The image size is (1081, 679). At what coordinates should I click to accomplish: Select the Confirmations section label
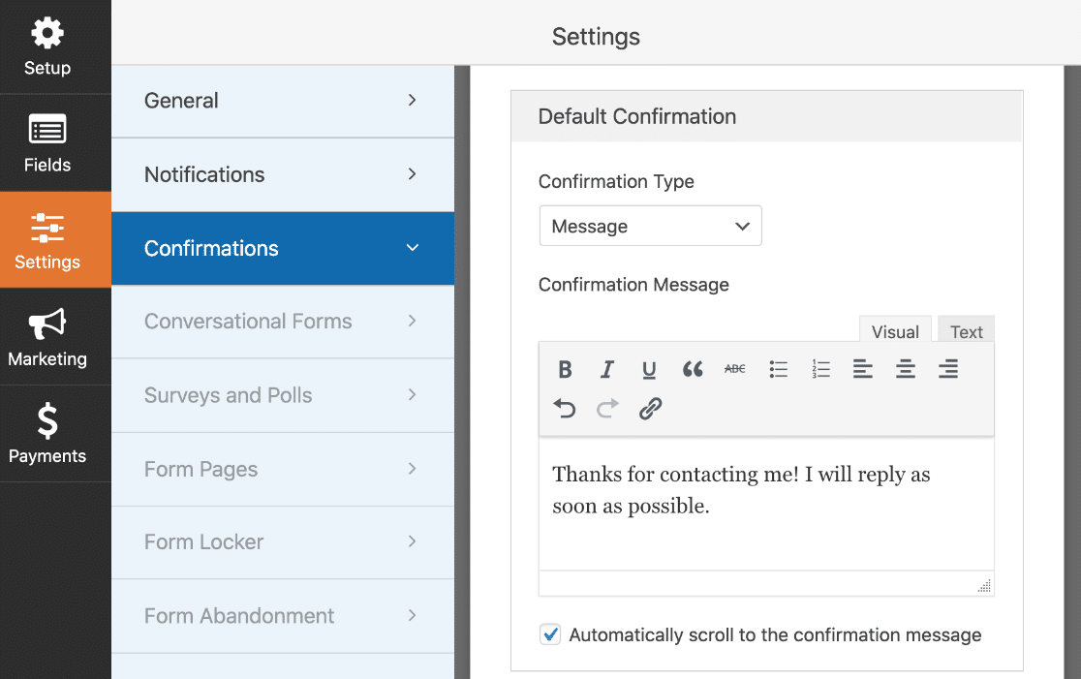pyautogui.click(x=211, y=248)
